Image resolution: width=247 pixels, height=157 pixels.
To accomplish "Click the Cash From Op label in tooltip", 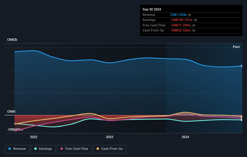I will point(153,31).
